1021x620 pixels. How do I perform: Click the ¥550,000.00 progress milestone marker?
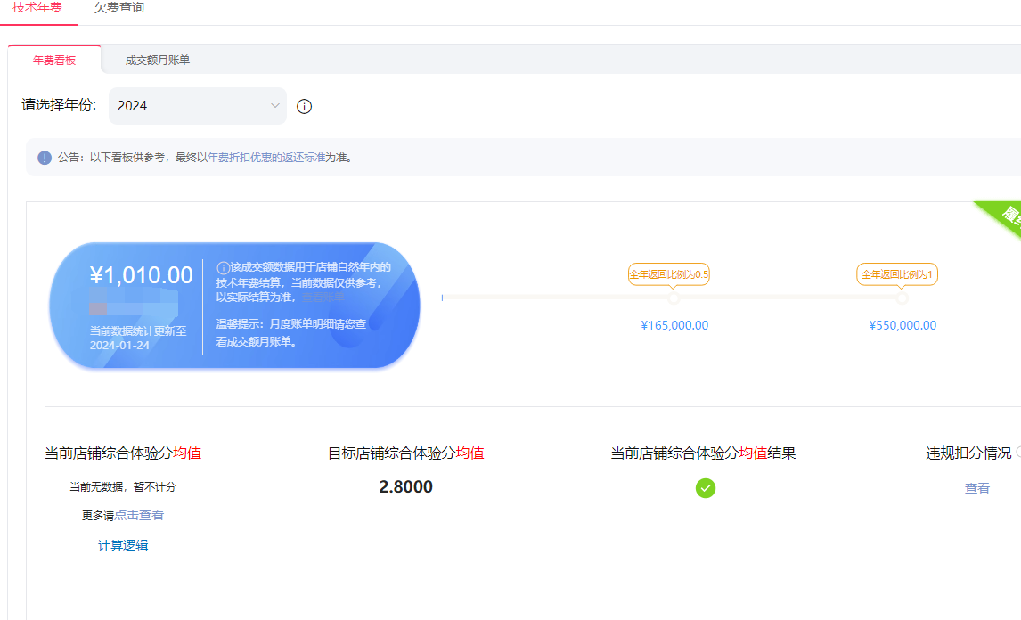(x=903, y=298)
